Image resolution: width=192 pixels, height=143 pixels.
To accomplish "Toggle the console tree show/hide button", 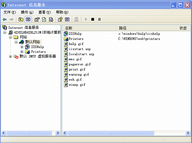I will point(28,19).
